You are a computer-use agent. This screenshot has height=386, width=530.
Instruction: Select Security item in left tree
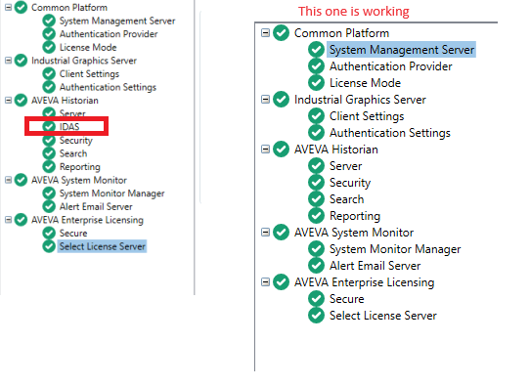(76, 140)
